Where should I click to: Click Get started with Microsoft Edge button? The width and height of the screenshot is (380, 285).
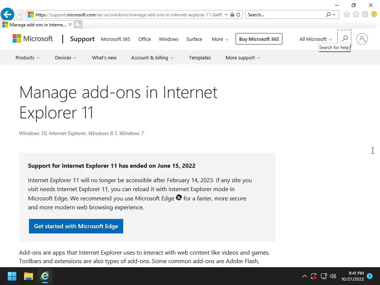[x=76, y=226]
